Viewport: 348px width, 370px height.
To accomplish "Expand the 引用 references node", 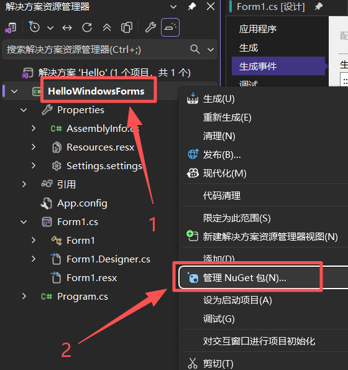I will (24, 184).
